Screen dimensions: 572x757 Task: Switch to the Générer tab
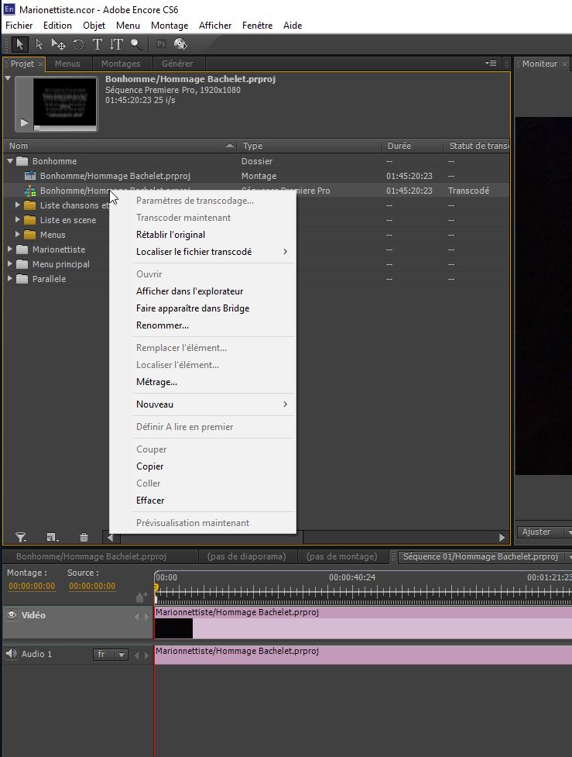point(177,64)
